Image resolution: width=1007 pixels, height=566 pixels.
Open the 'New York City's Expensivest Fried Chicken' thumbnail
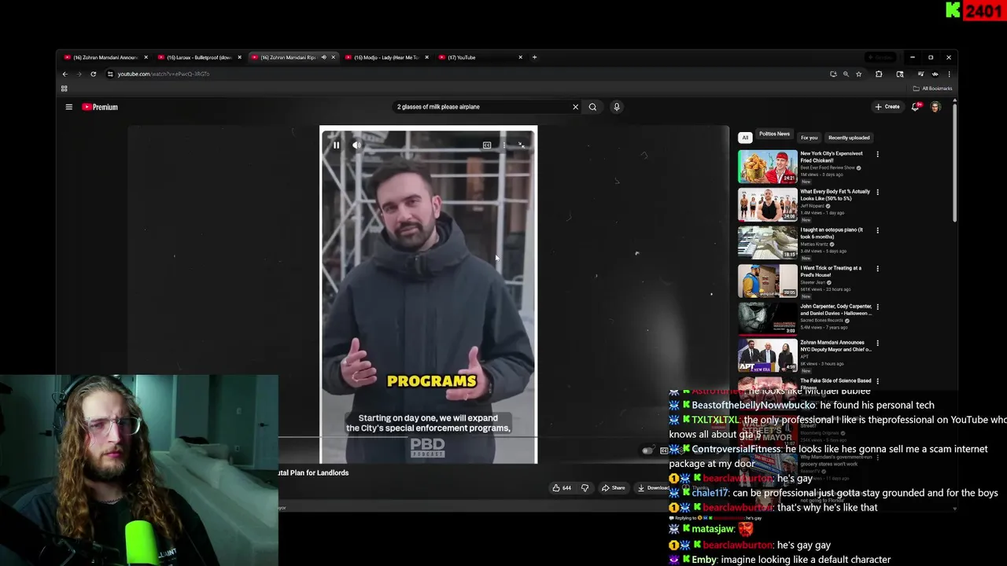point(767,167)
